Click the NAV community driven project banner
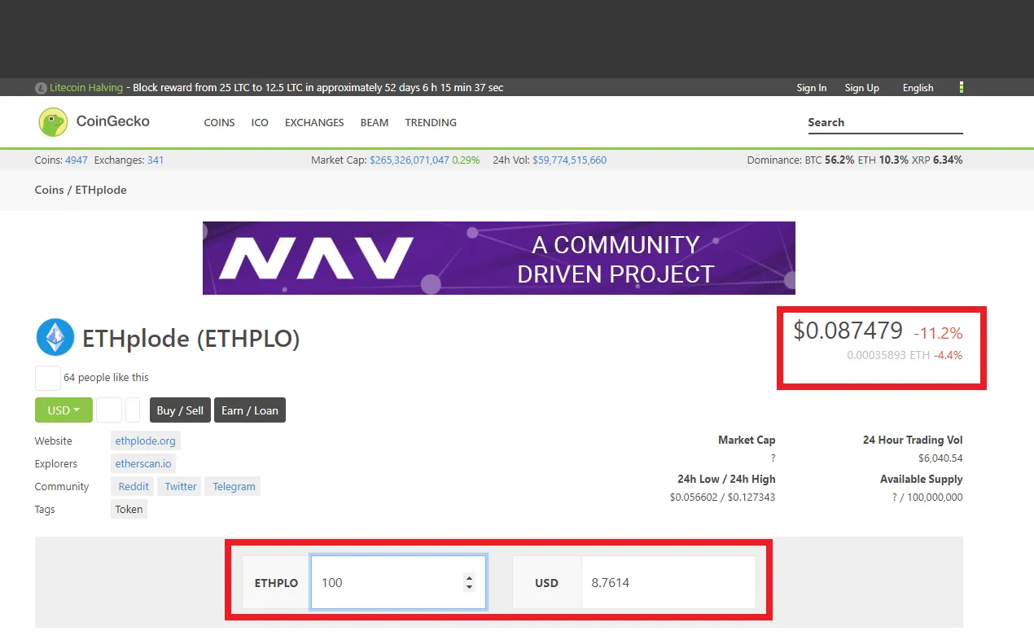The height and width of the screenshot is (640, 1034). [x=498, y=258]
